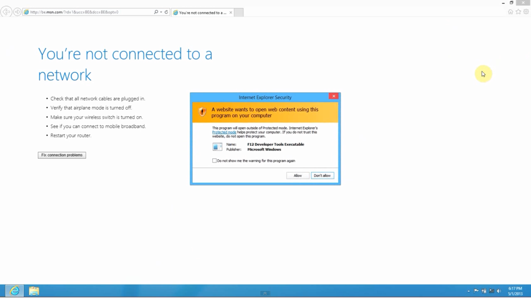Check 'Do not show me the warning' checkbox
The width and height of the screenshot is (531, 298).
(x=214, y=161)
